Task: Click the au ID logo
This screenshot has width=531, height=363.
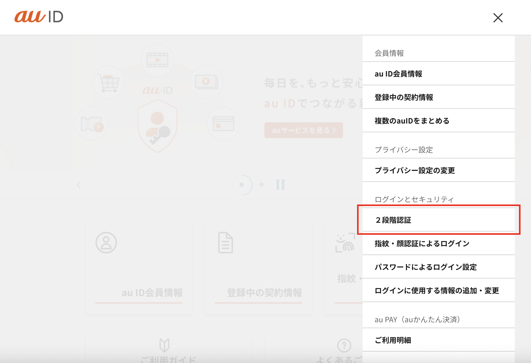Action: point(39,17)
